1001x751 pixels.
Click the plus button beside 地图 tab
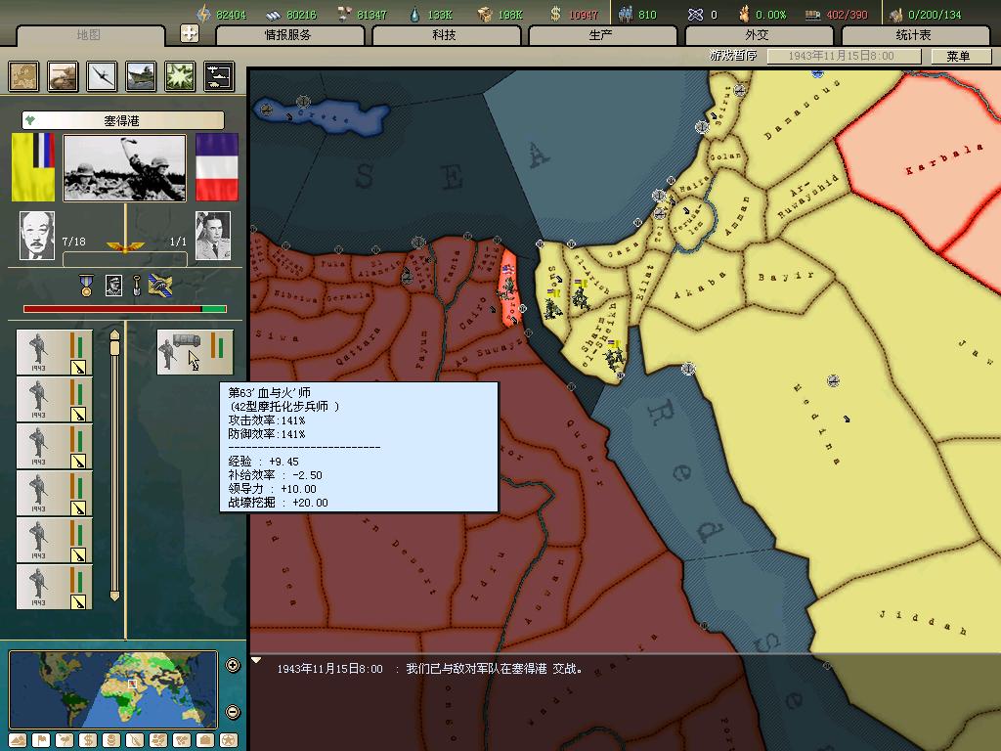190,33
